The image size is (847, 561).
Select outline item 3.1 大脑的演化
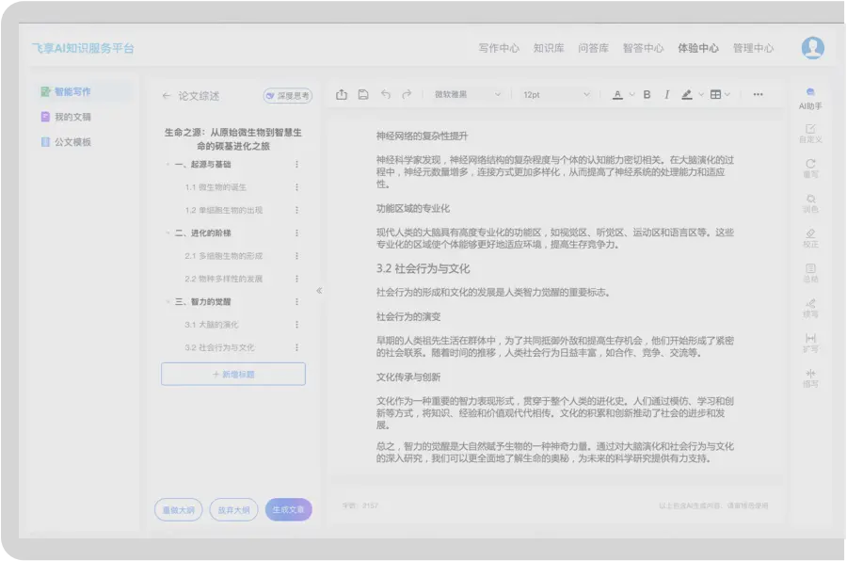click(x=211, y=325)
